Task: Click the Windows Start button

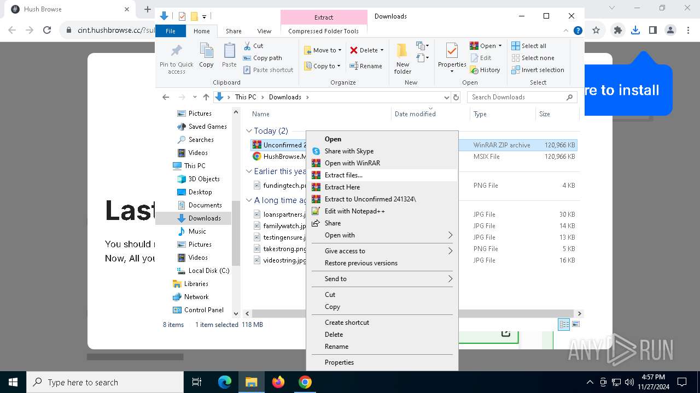Action: pos(13,382)
